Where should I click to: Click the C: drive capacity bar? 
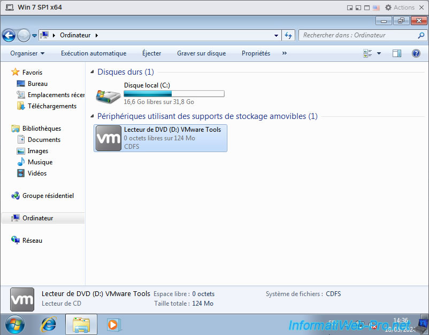point(174,94)
